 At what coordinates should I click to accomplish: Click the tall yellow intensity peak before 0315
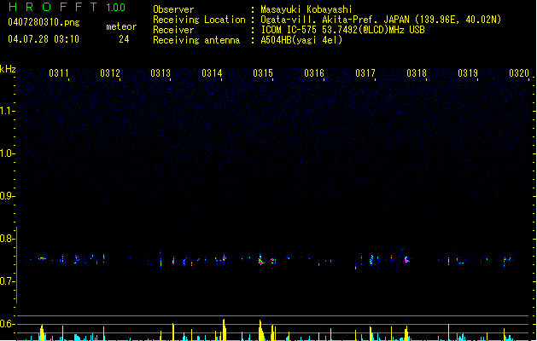(x=261, y=331)
